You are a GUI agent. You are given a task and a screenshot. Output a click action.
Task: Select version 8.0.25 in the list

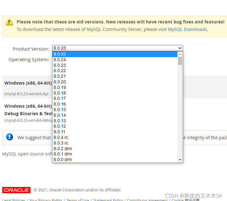[115, 54]
